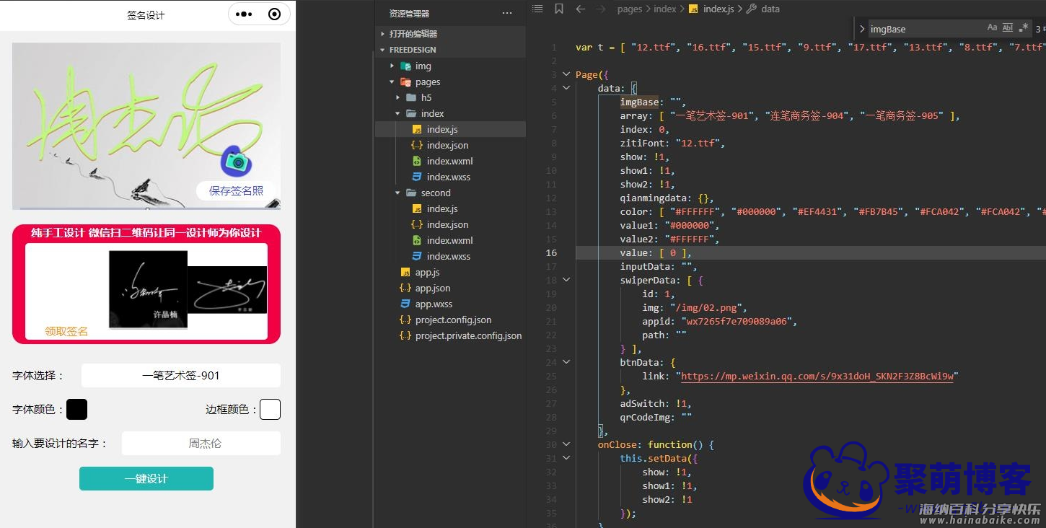Viewport: 1046px width, 528px height.
Task: Click the bookmark icon in editor toolbar
Action: (x=559, y=9)
